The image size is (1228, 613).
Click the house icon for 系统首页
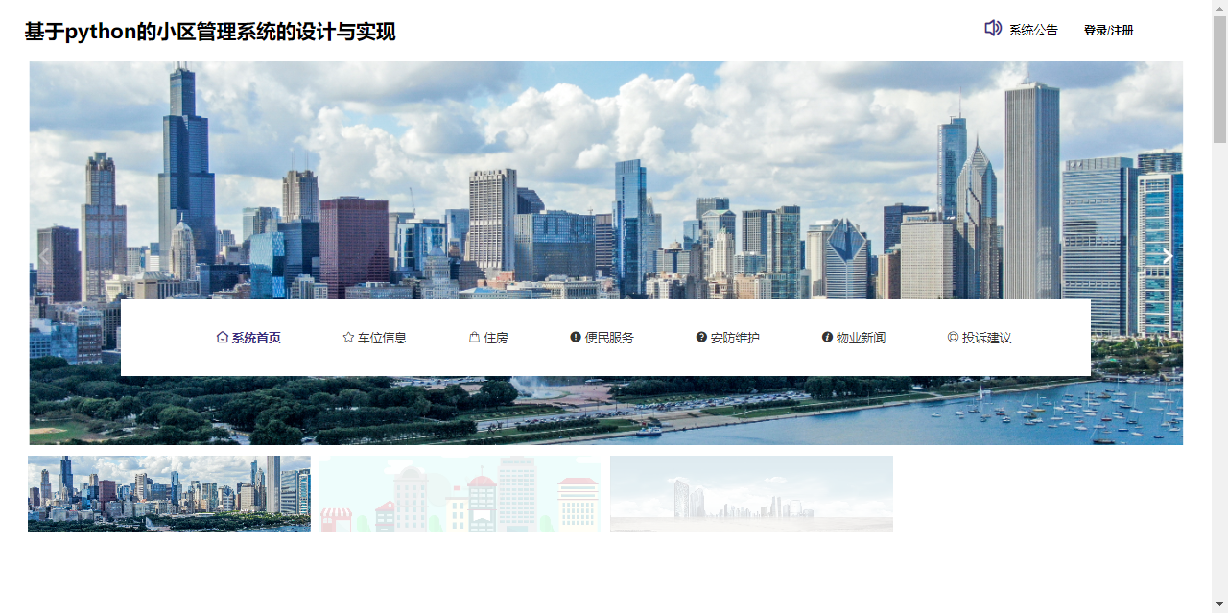(x=223, y=338)
